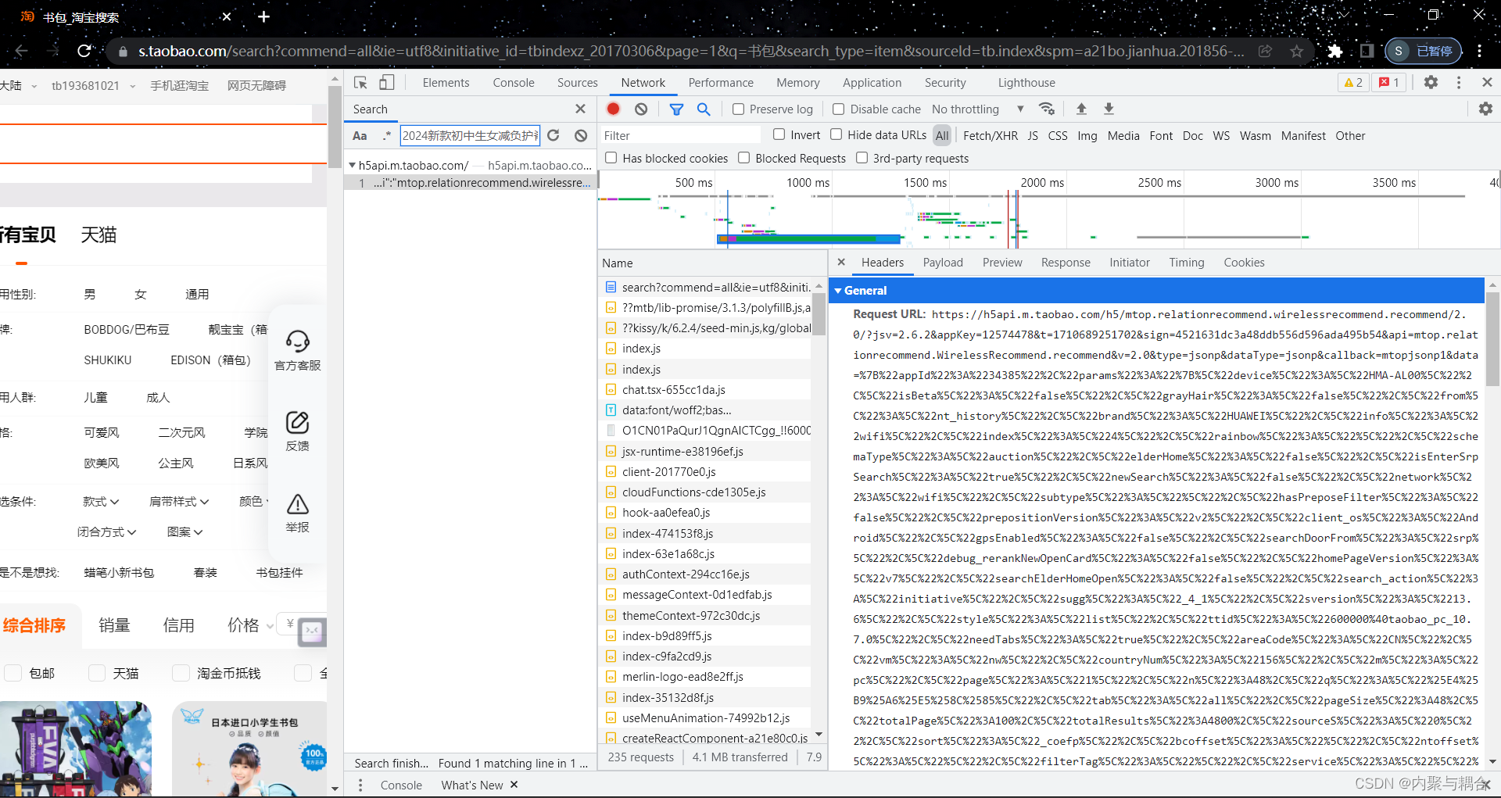The image size is (1501, 798).
Task: Select the inspect element cursor tool
Action: pos(360,81)
